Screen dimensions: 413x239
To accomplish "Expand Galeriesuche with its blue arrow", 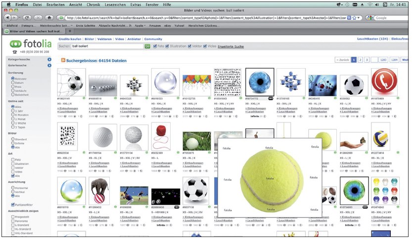I will click(x=49, y=65).
